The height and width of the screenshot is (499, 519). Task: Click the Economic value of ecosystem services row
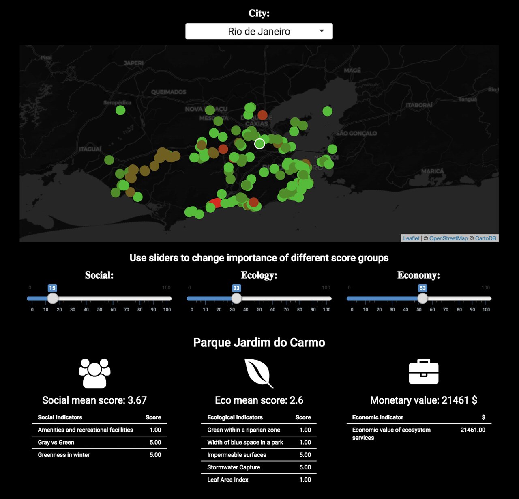(x=418, y=434)
